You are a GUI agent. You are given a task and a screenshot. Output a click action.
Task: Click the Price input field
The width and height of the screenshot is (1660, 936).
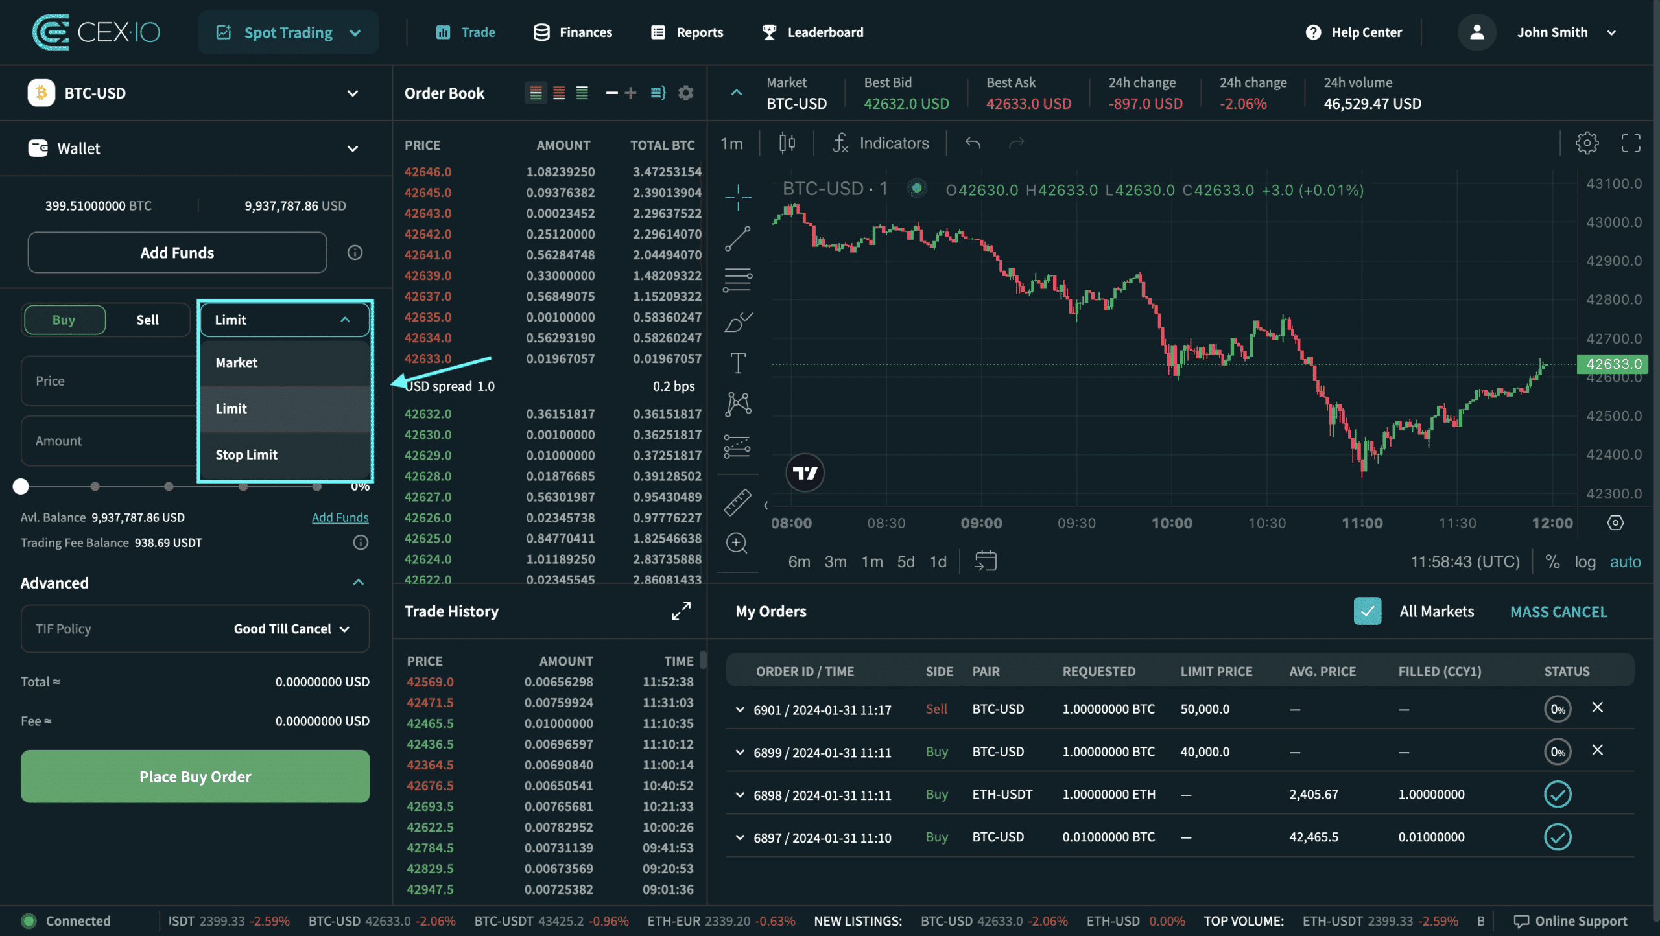[109, 381]
